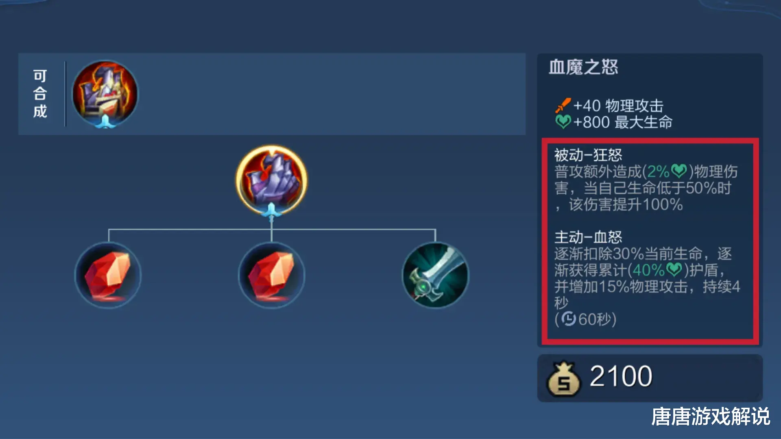
Task: Click the cooldown clock icon before 60秒
Action: click(569, 319)
